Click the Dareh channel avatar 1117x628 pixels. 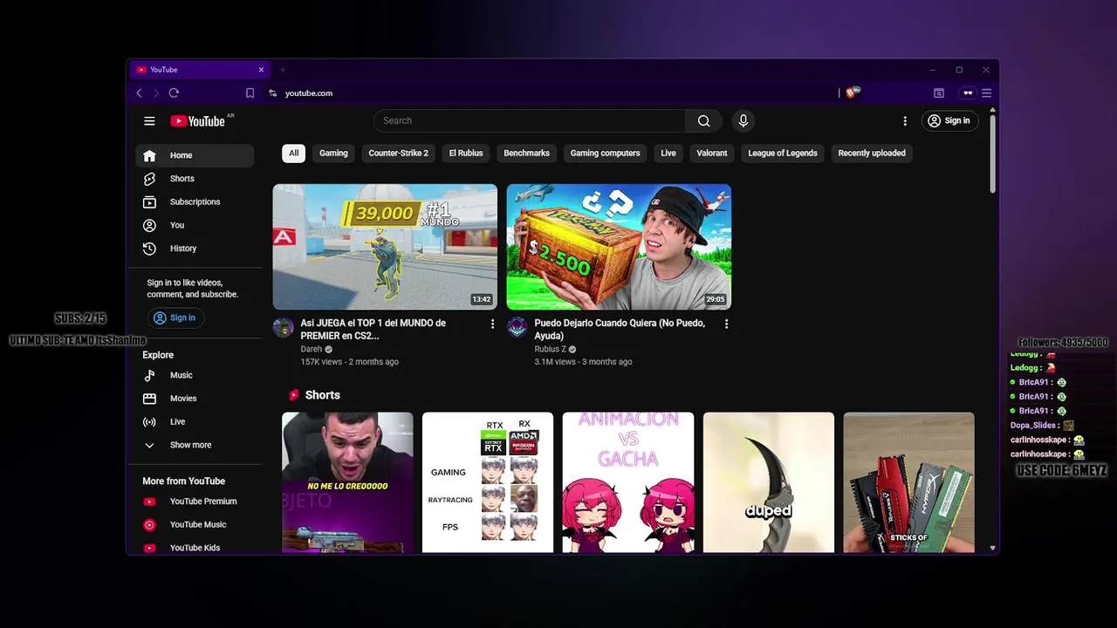(283, 328)
